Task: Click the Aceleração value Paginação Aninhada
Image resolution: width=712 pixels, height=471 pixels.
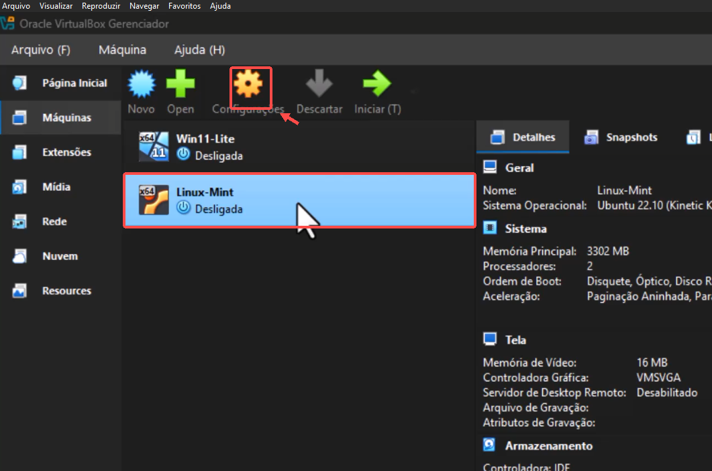Action: [650, 297]
